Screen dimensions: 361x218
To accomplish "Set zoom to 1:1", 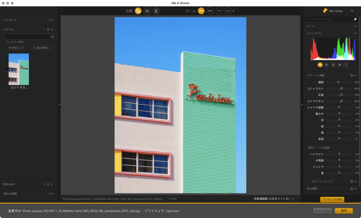I will coord(219,11).
